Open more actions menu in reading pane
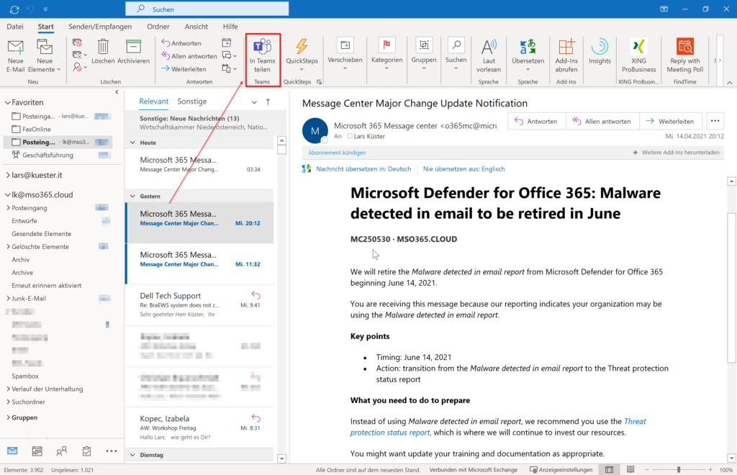 coord(715,121)
